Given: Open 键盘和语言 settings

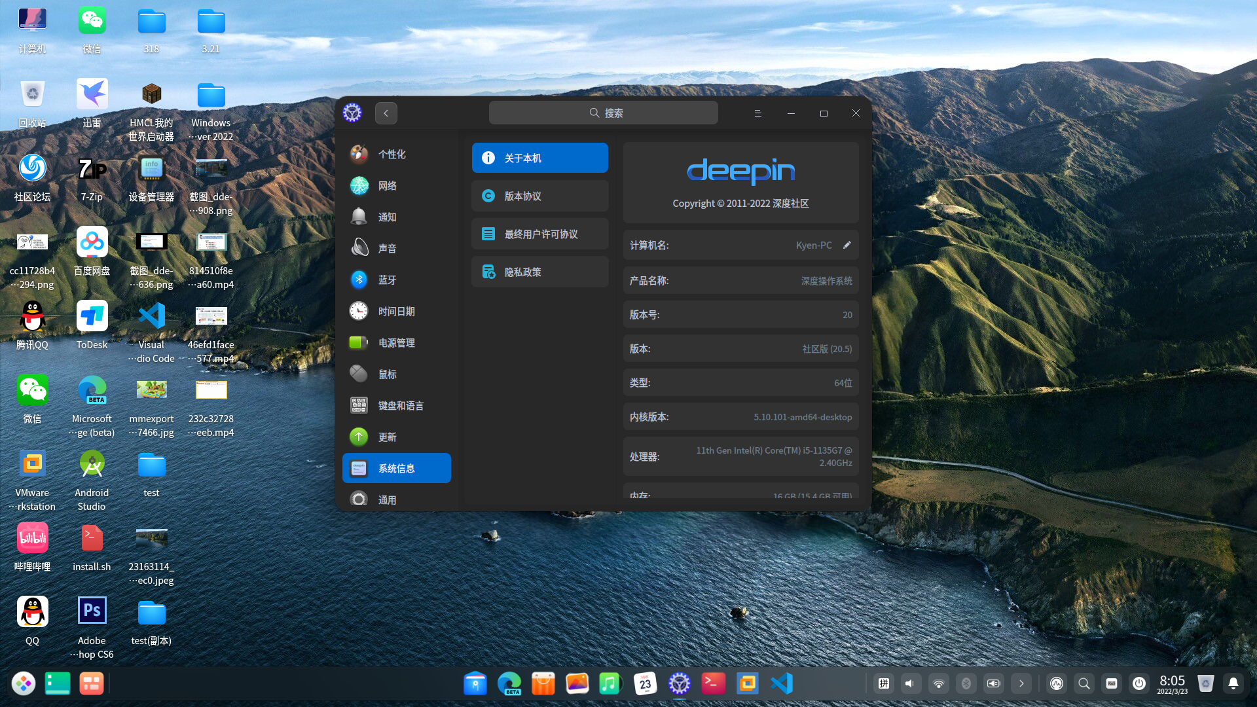Looking at the screenshot, I should tap(400, 405).
